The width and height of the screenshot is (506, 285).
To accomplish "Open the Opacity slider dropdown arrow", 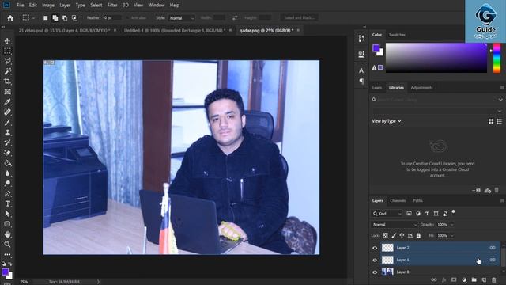I will tap(451, 225).
